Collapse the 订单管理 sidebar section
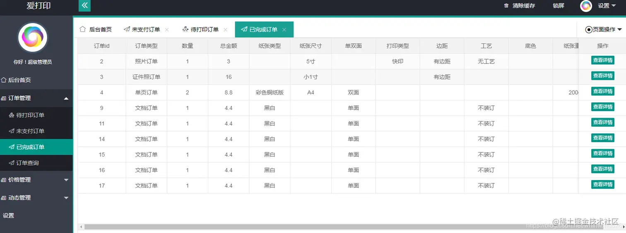Screen dimensions: 626x233 click(66, 98)
